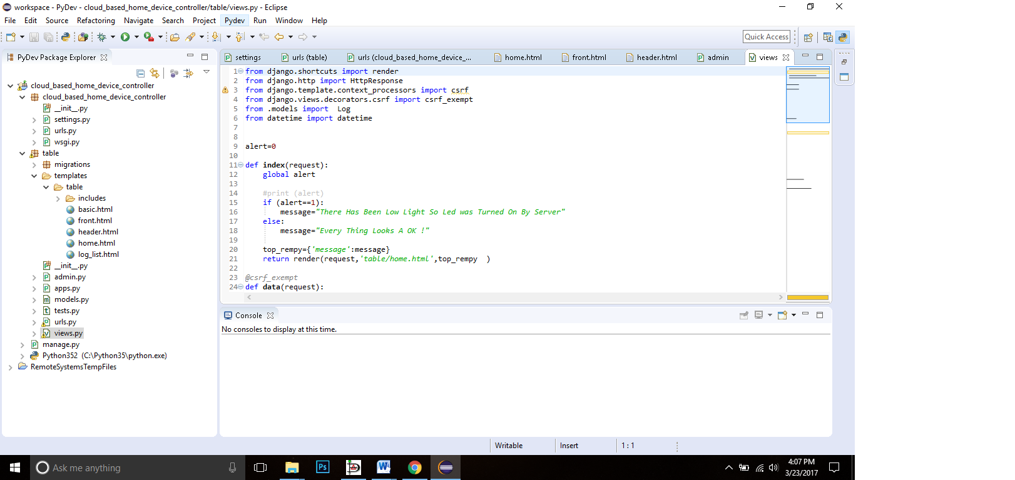Click the editor horizontal scrollbar
Screen dimensions: 1015x480
[513, 297]
